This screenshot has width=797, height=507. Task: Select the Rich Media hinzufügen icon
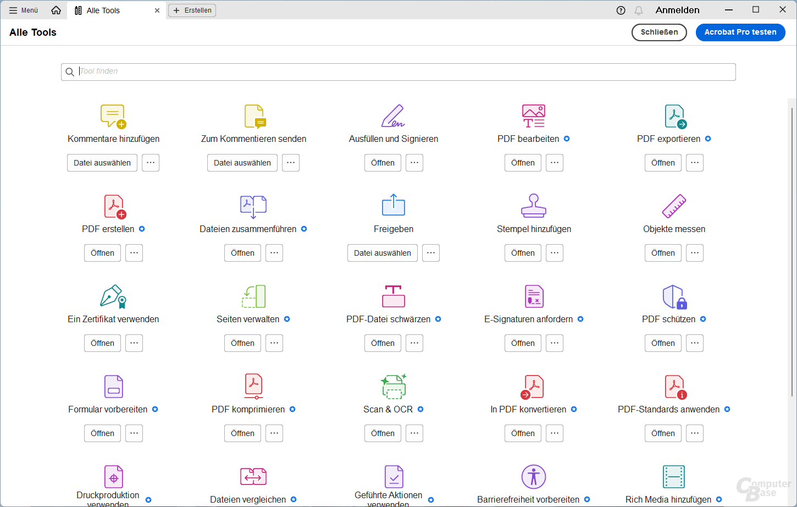[674, 477]
